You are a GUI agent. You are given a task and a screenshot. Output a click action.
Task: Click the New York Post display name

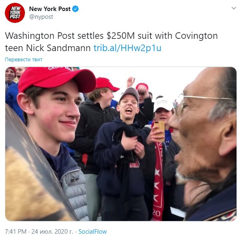50,9
